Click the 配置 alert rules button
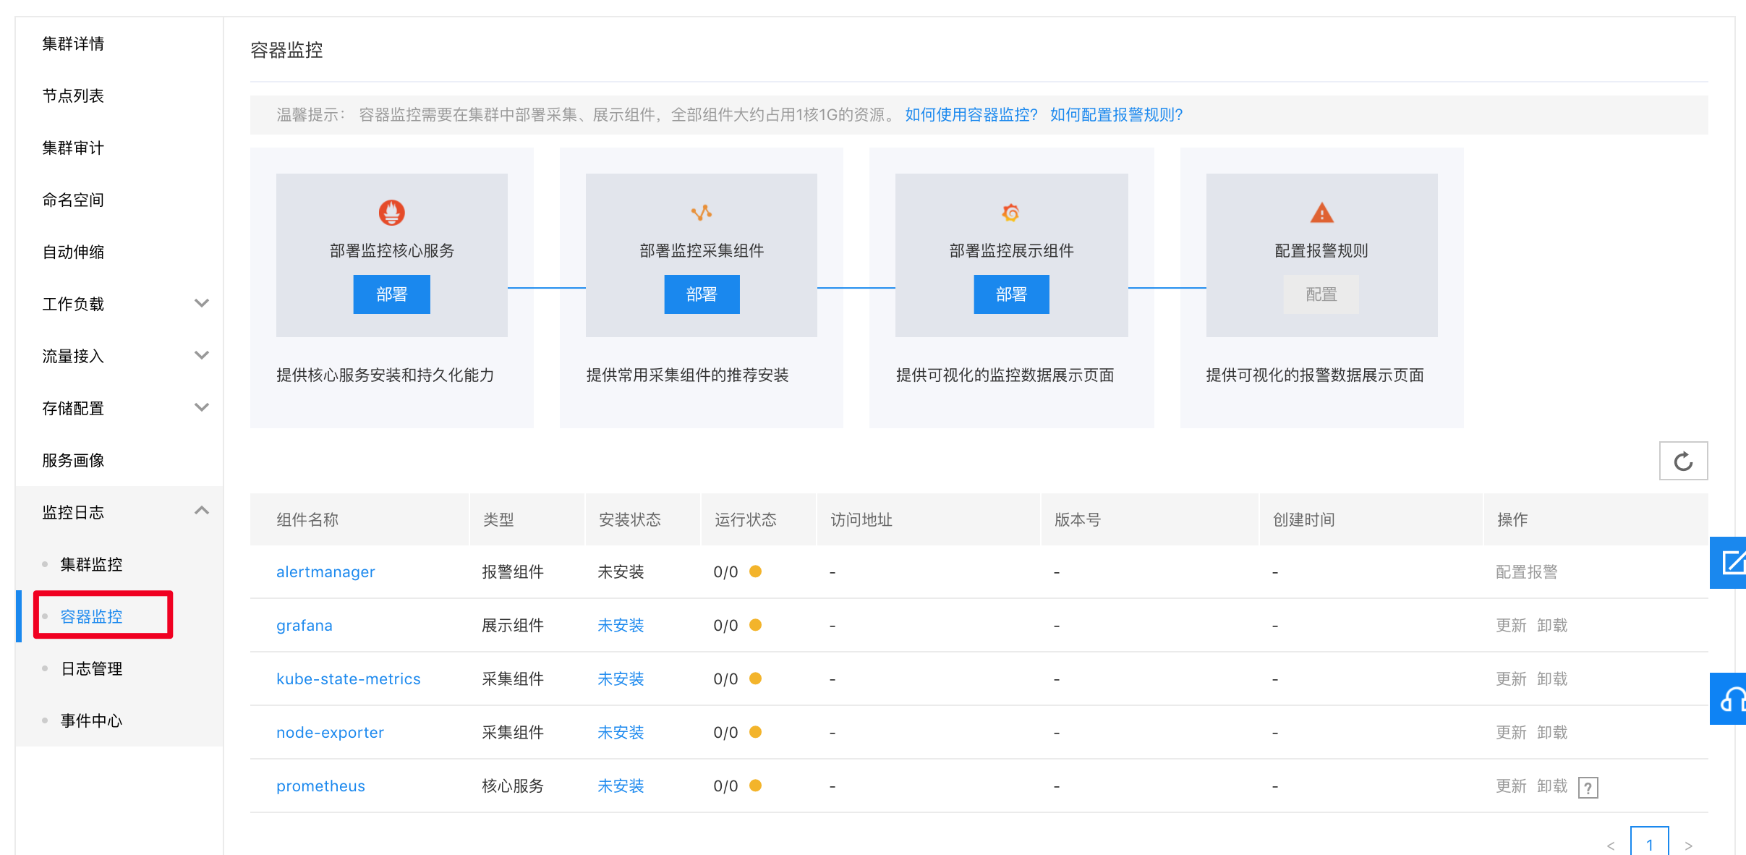This screenshot has height=855, width=1746. pos(1321,294)
